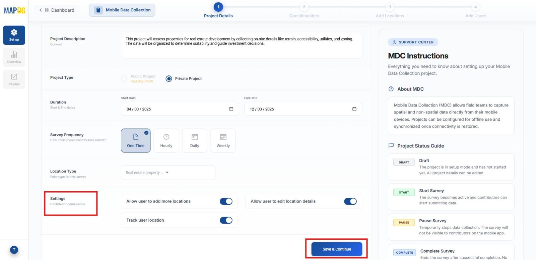Viewport: 536px width, 260px height.
Task: Click the Survey Frequency label
Action: tap(67, 135)
